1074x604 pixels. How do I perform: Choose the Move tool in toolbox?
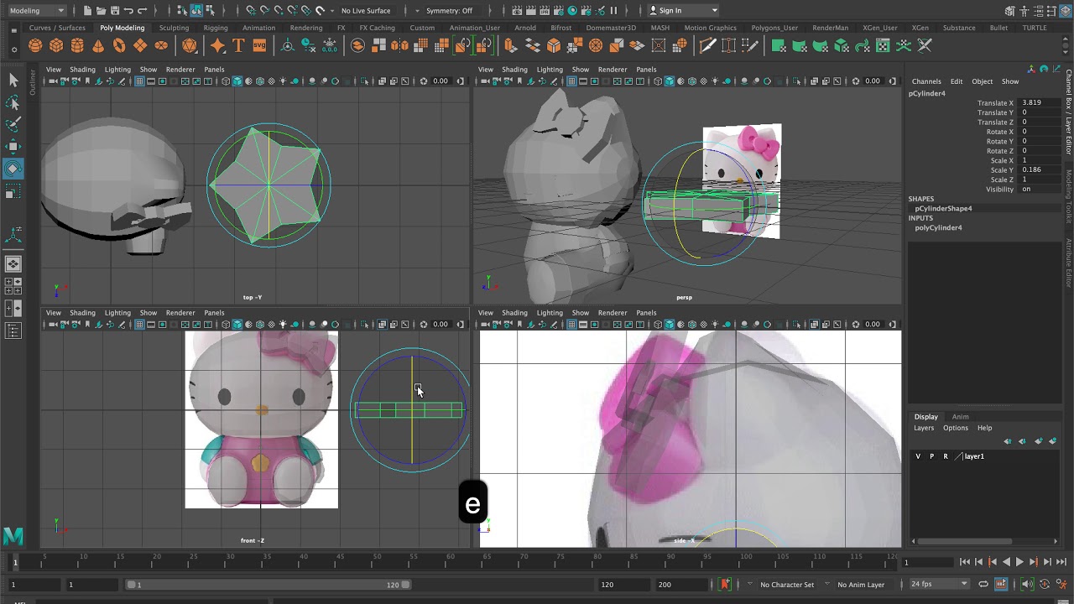[x=13, y=147]
